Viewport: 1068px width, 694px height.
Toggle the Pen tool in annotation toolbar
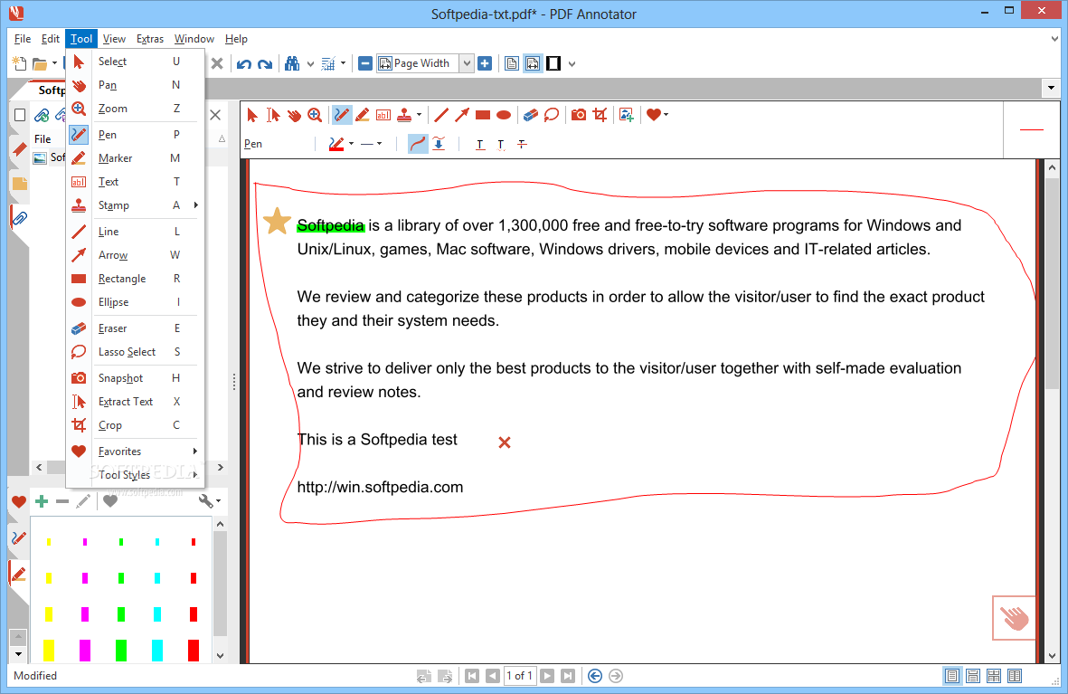pyautogui.click(x=342, y=115)
